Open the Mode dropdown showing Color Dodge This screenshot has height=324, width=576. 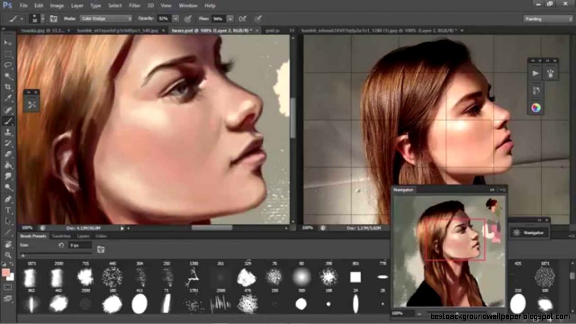(106, 18)
